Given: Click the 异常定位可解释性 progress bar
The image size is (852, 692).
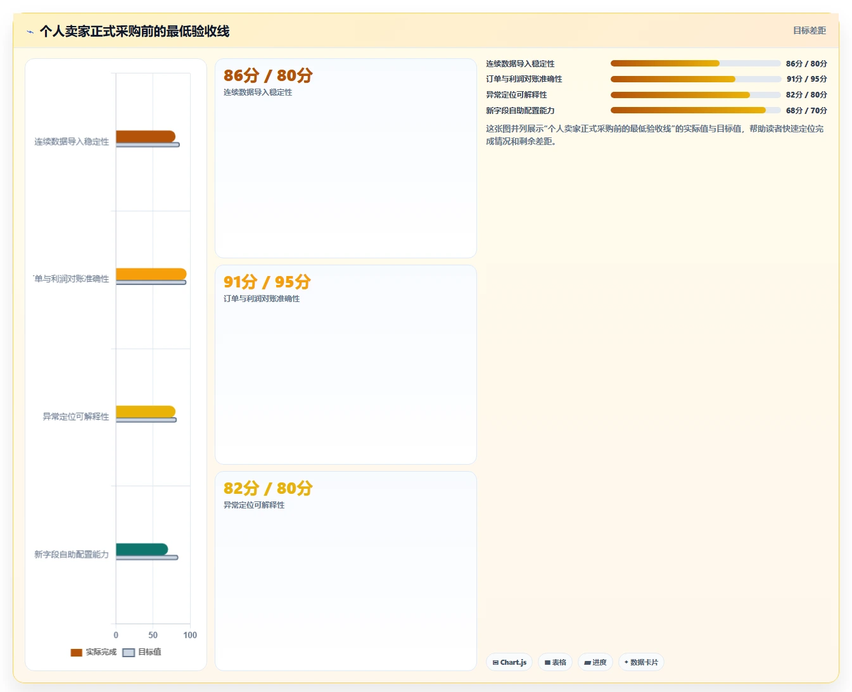Looking at the screenshot, I should point(696,95).
